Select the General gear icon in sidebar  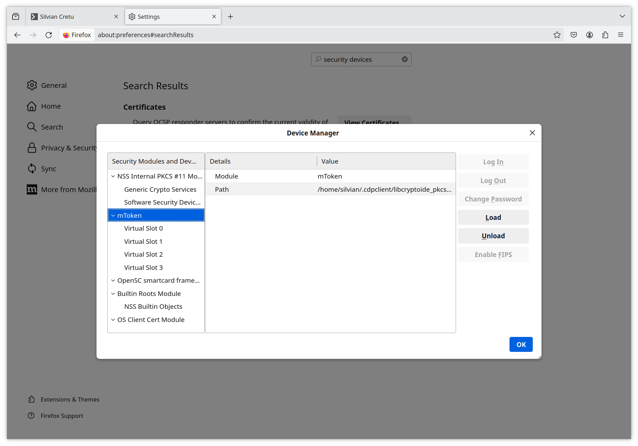pyautogui.click(x=32, y=85)
